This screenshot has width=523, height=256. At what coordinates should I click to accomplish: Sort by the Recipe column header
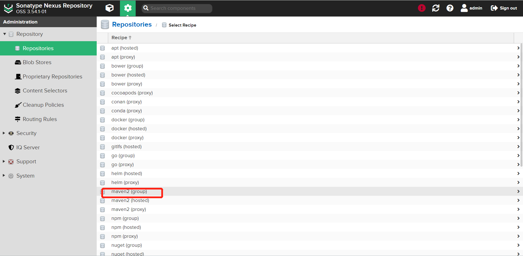[311, 38]
